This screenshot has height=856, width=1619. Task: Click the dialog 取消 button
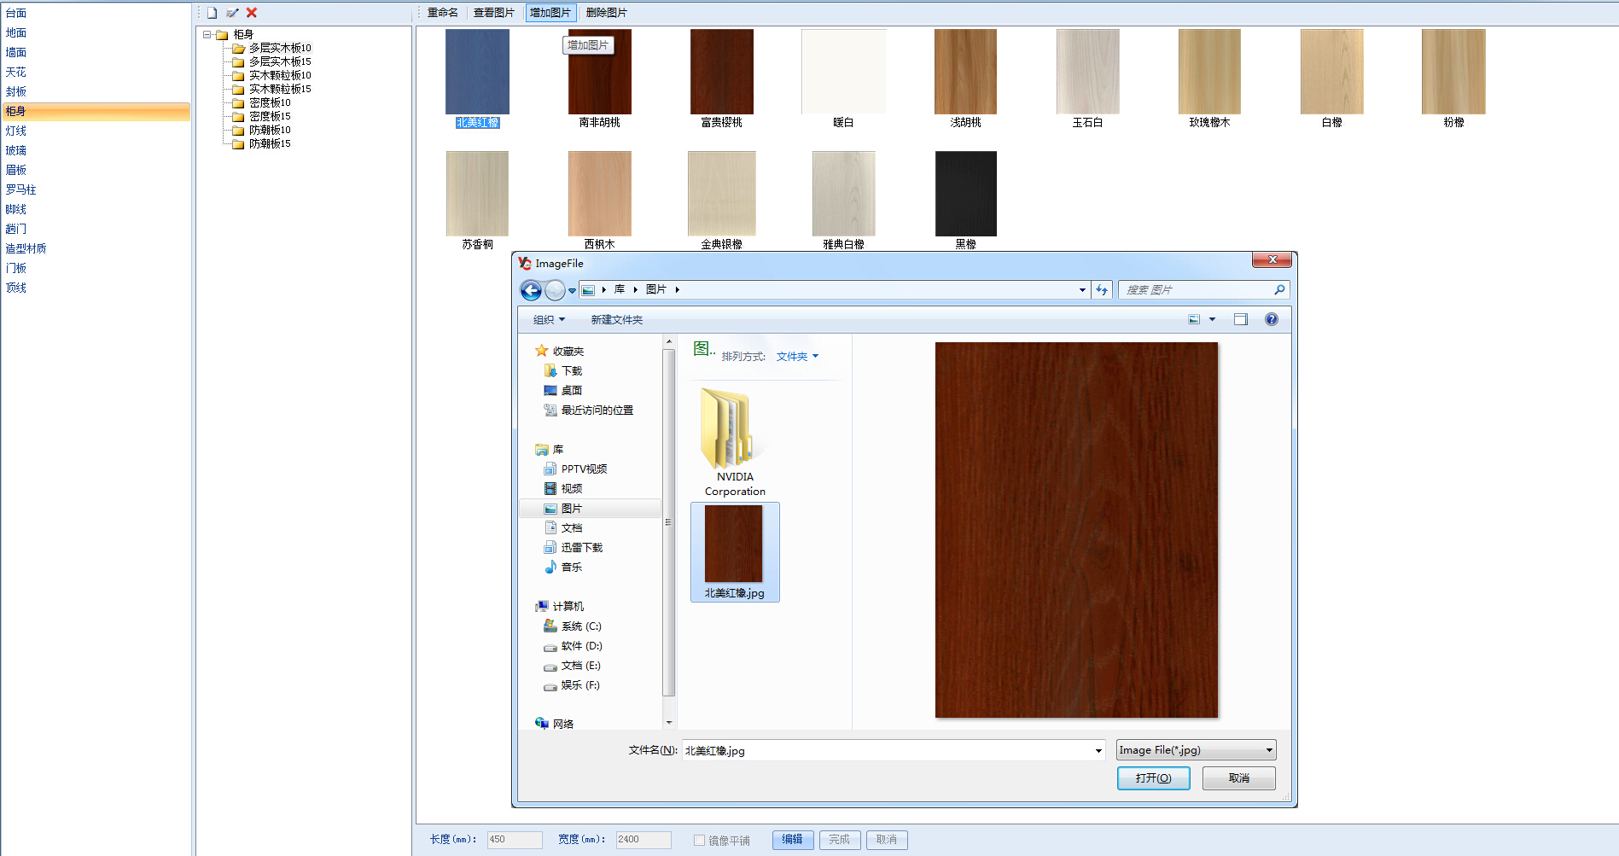click(x=1239, y=778)
